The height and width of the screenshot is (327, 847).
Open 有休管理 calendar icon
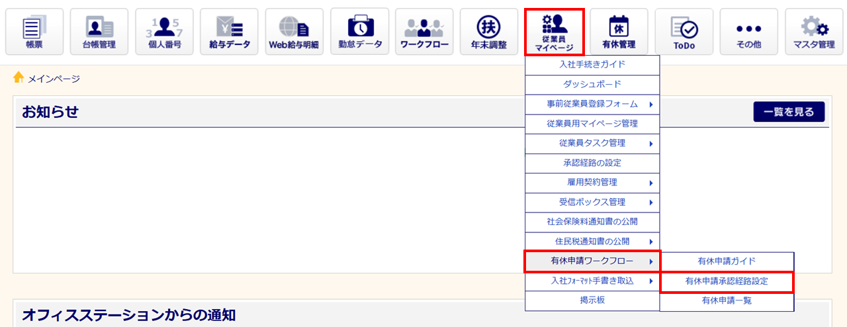click(619, 32)
